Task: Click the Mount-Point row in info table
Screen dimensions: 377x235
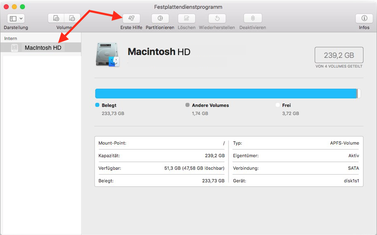Action: [161, 143]
